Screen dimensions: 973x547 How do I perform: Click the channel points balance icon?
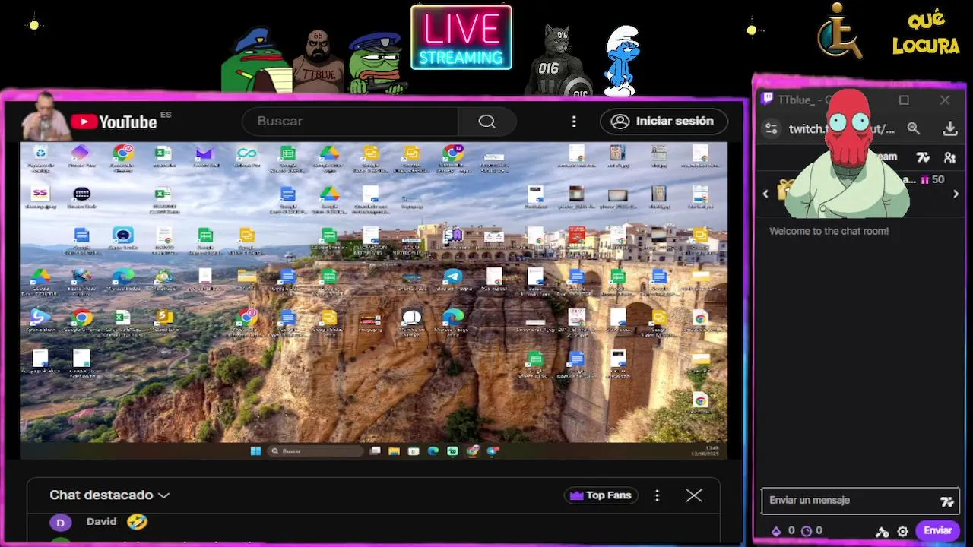point(807,531)
